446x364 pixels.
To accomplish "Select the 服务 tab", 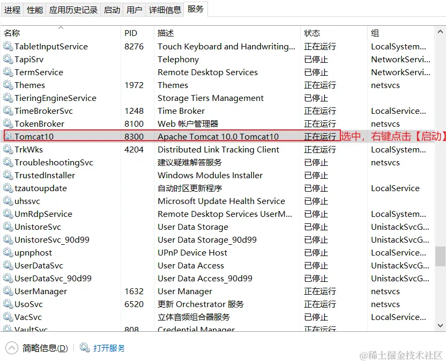I will (x=196, y=9).
